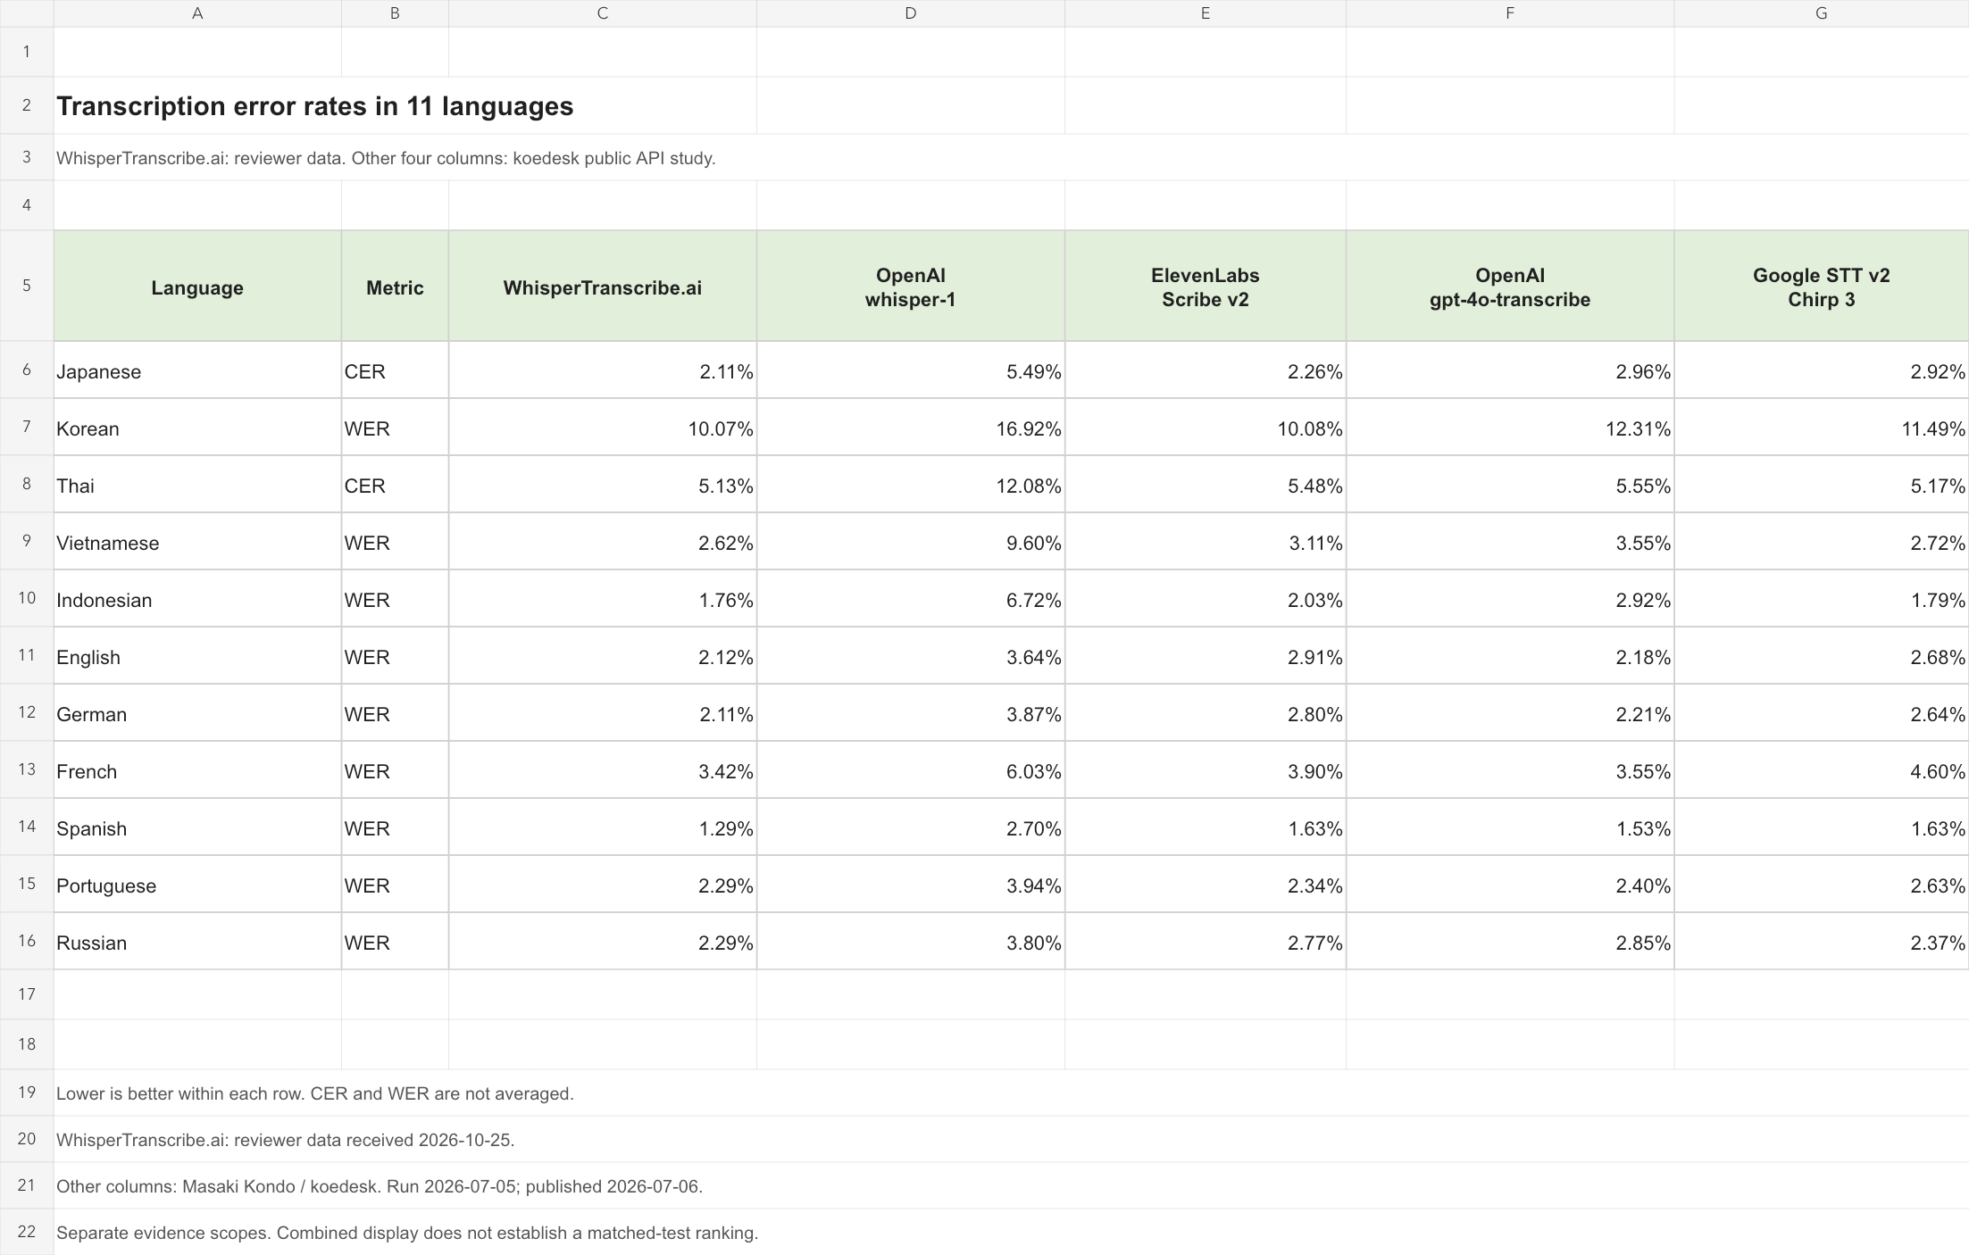The height and width of the screenshot is (1255, 1969).
Task: Select the 'Japanese' language cell
Action: tap(197, 370)
